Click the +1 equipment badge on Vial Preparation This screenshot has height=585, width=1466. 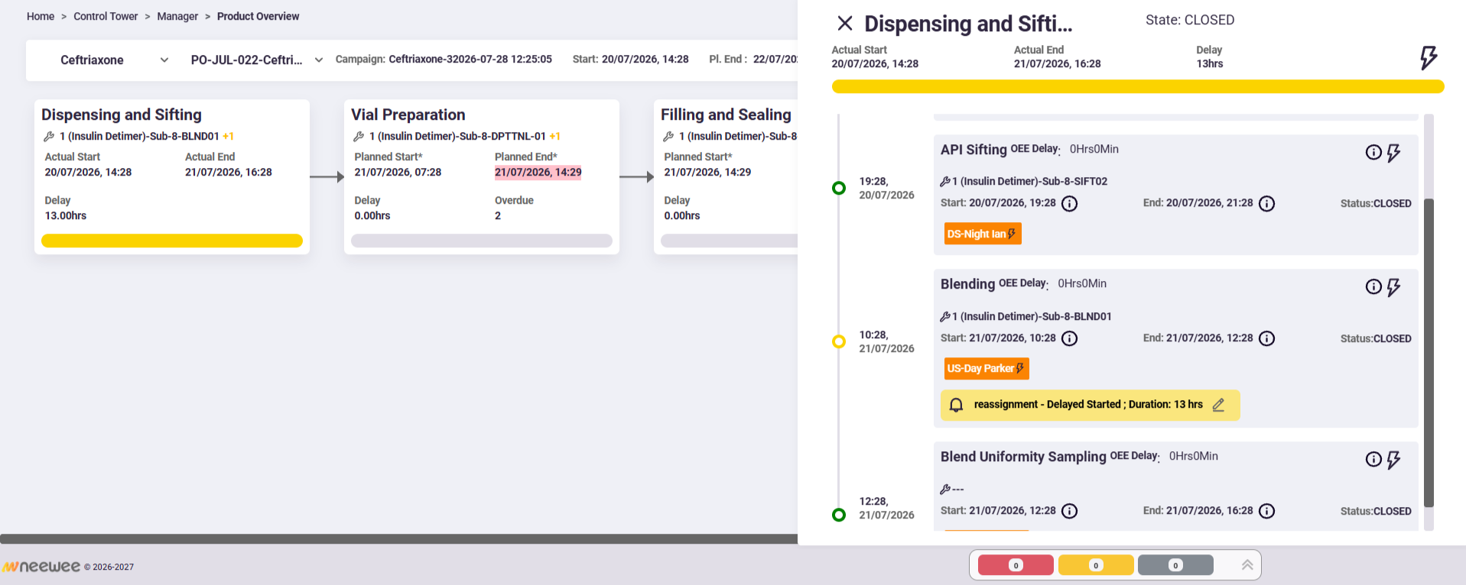click(x=555, y=137)
